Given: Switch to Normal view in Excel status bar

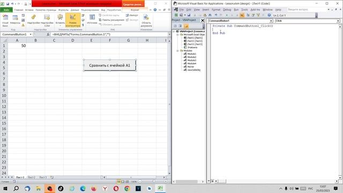Looking at the screenshot, I should [118, 181].
